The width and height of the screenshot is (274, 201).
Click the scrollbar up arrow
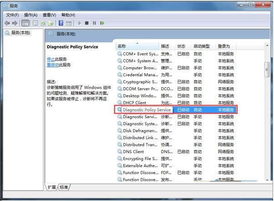267,45
